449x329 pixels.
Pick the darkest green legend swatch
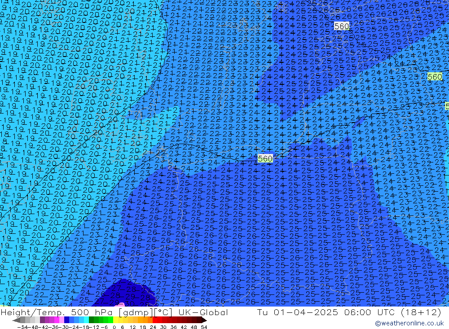coord(91,320)
